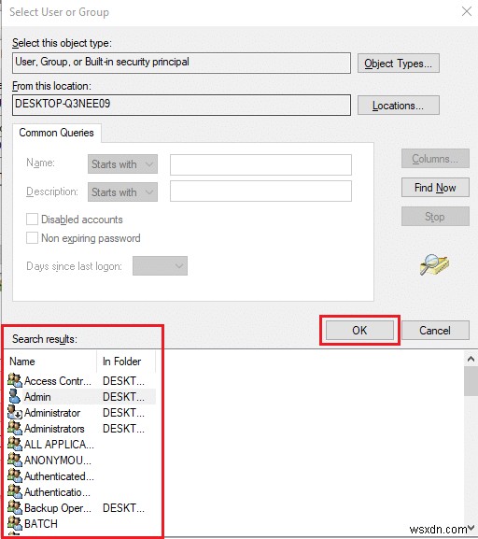Click the Access Contr... group icon

tap(15, 380)
